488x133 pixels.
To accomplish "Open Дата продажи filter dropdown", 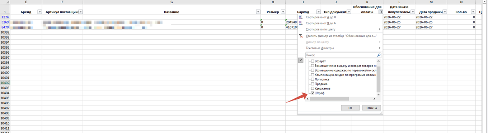I will point(445,12).
